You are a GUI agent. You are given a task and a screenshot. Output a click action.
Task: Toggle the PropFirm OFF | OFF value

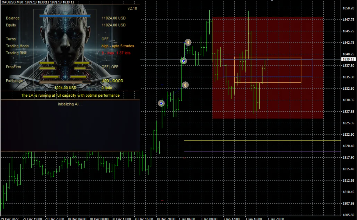pyautogui.click(x=110, y=67)
